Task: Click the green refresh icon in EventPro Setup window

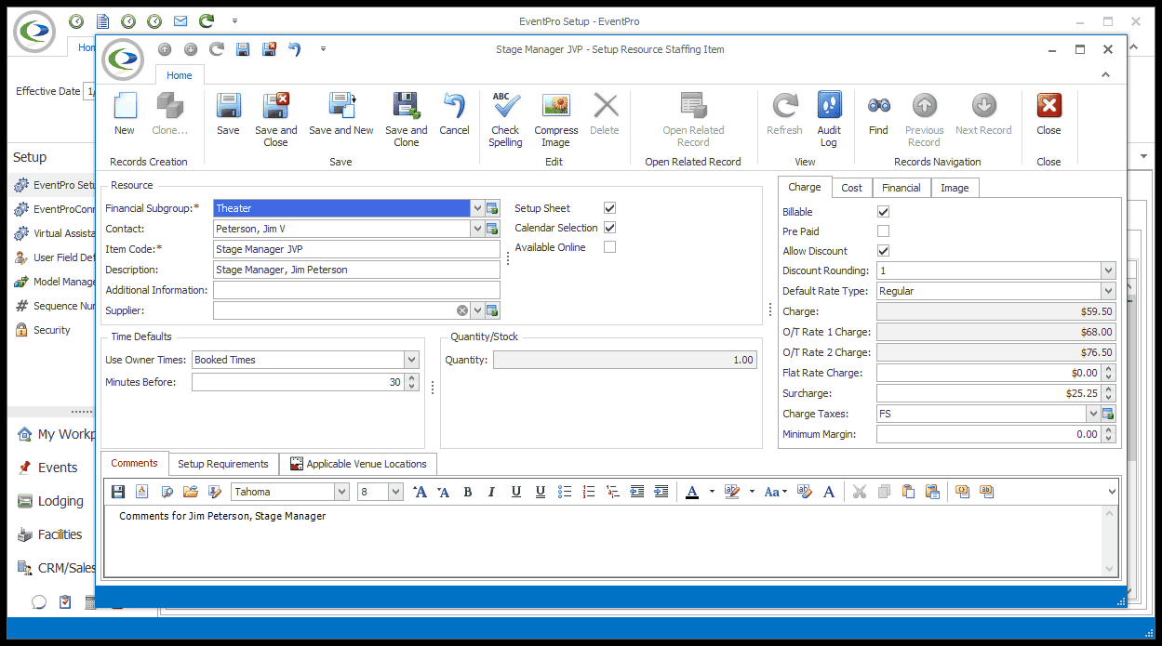Action: click(x=207, y=20)
